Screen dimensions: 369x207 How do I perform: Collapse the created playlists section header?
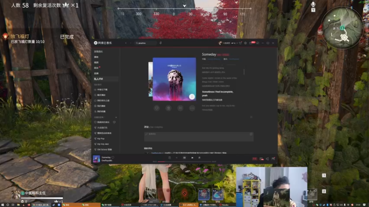[99, 117]
